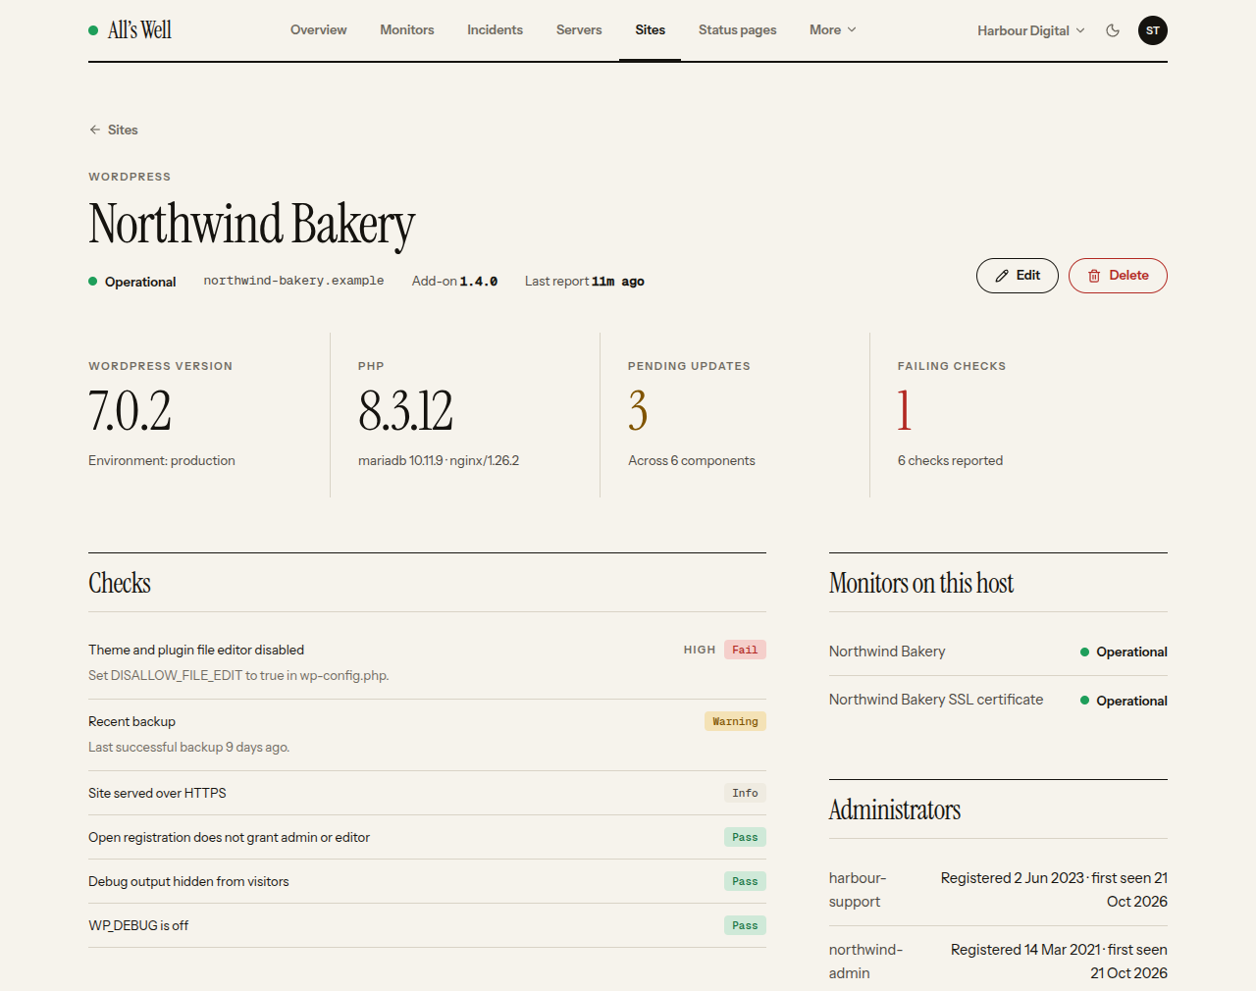Click the Pending Updates count 3
Screen dimensions: 1256x991
(638, 410)
